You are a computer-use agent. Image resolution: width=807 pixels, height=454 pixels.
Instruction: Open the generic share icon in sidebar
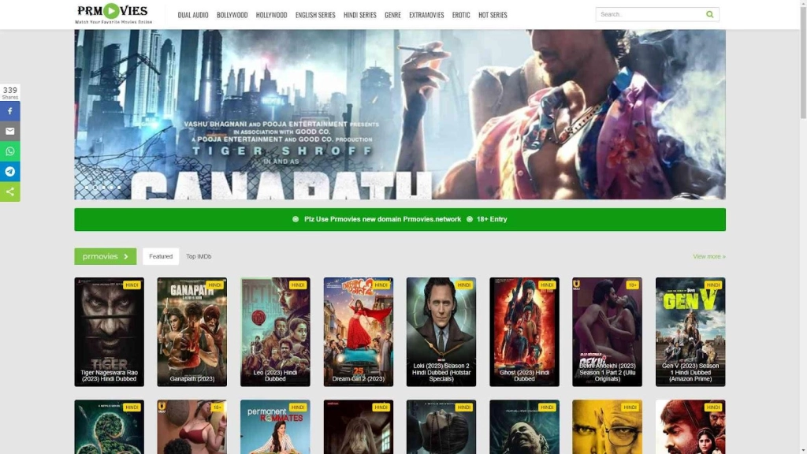pyautogui.click(x=9, y=192)
